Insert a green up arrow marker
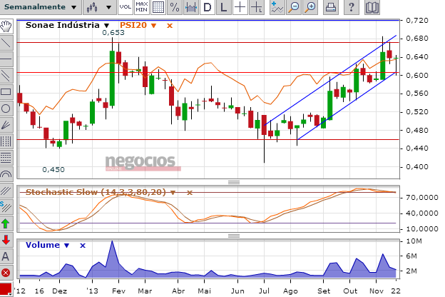 (x=6, y=223)
